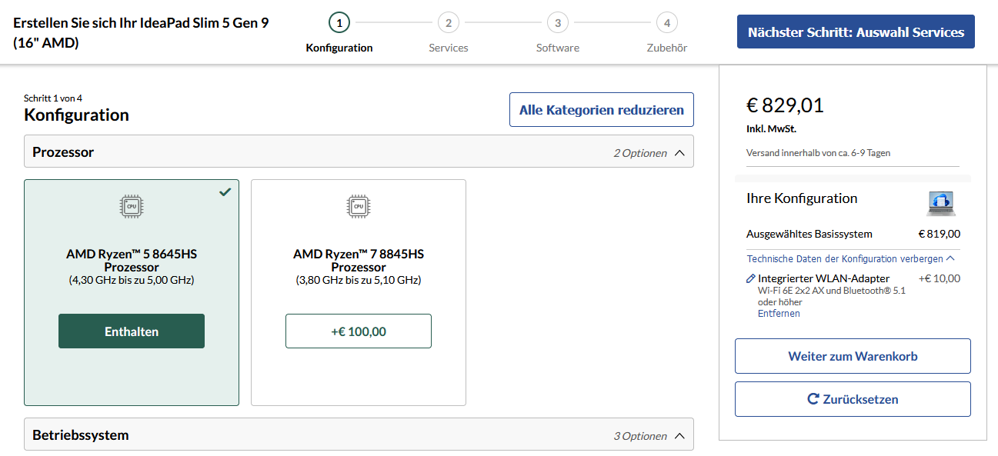Click Alle Kategorien reduzieren button
This screenshot has width=998, height=456.
602,110
